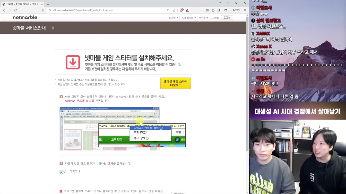346x194 pixels.
Task: Open the Brave Rewards triangle icon
Action: (187, 10)
